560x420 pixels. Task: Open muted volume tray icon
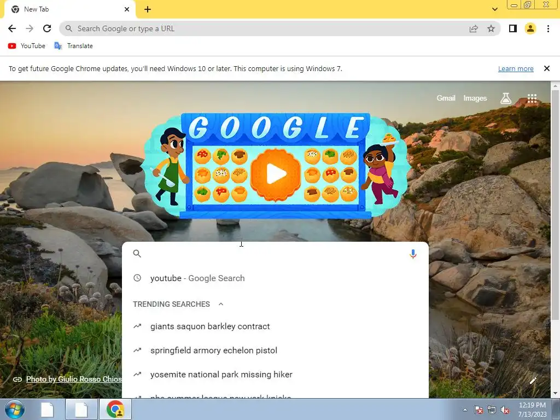pyautogui.click(x=505, y=410)
